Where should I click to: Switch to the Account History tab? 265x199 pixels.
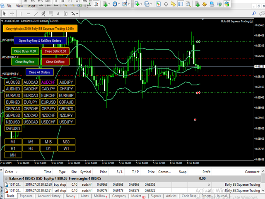pyautogui.click(x=49, y=196)
